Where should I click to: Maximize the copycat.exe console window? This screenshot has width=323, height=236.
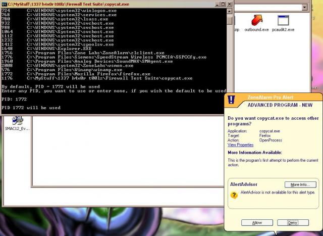(x=223, y=4)
